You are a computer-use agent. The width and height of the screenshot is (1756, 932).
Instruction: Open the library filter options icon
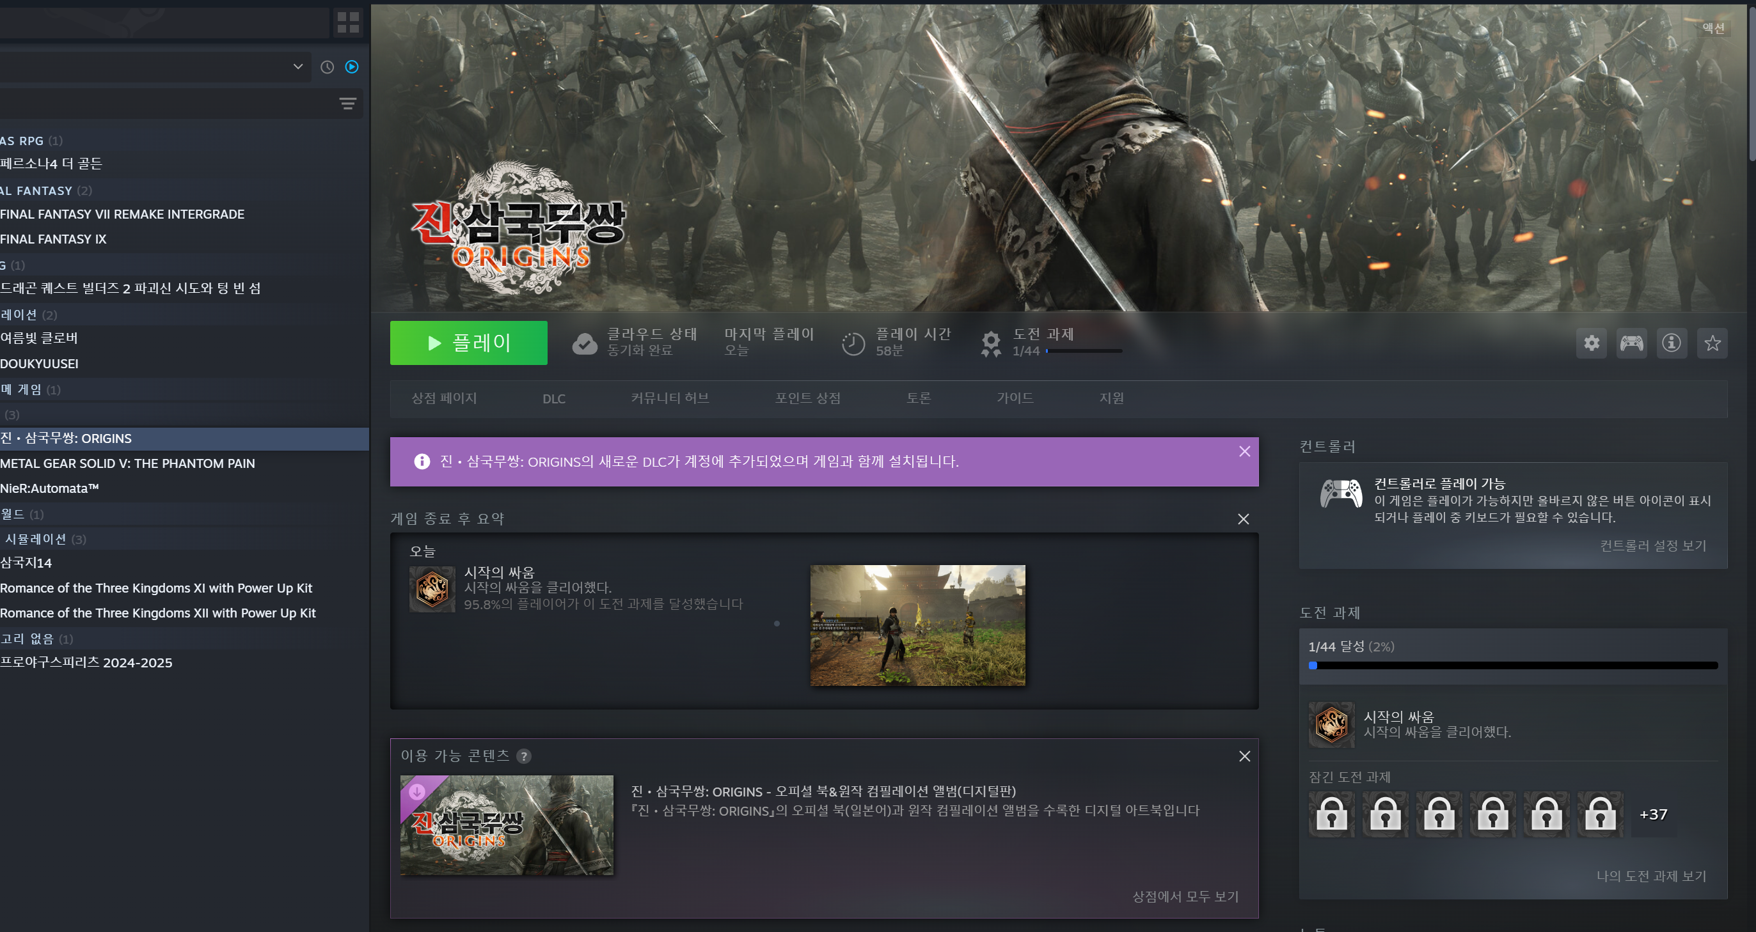click(x=347, y=104)
